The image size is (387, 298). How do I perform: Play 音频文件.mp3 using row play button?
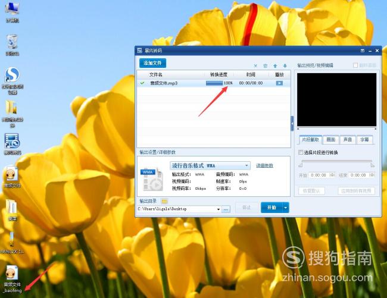click(279, 83)
